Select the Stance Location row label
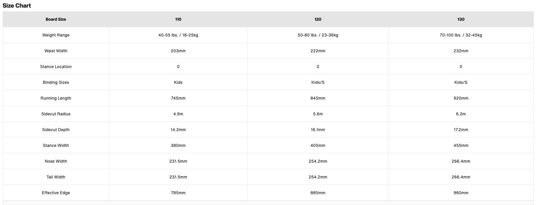Image resolution: width=536 pixels, height=205 pixels. tap(56, 67)
